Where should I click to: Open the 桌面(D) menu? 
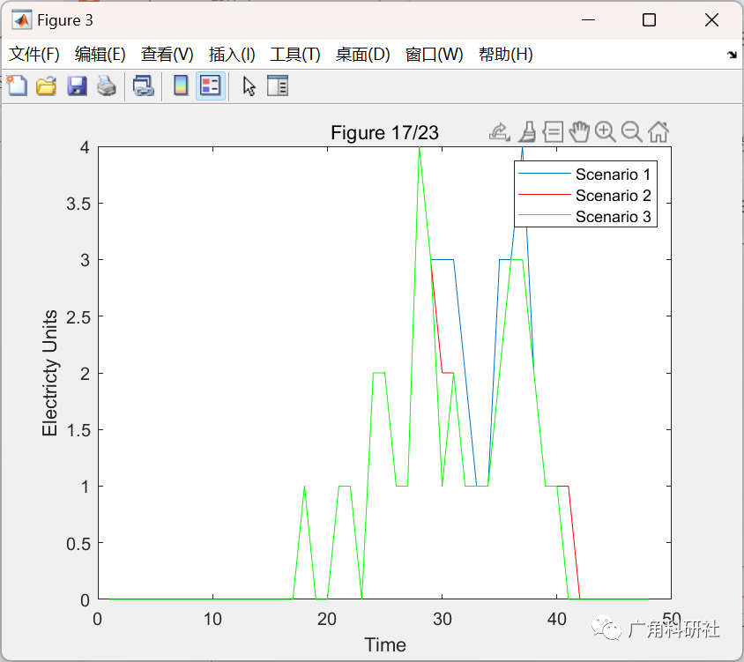(x=362, y=54)
